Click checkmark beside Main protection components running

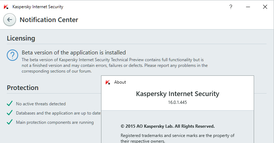(10, 122)
